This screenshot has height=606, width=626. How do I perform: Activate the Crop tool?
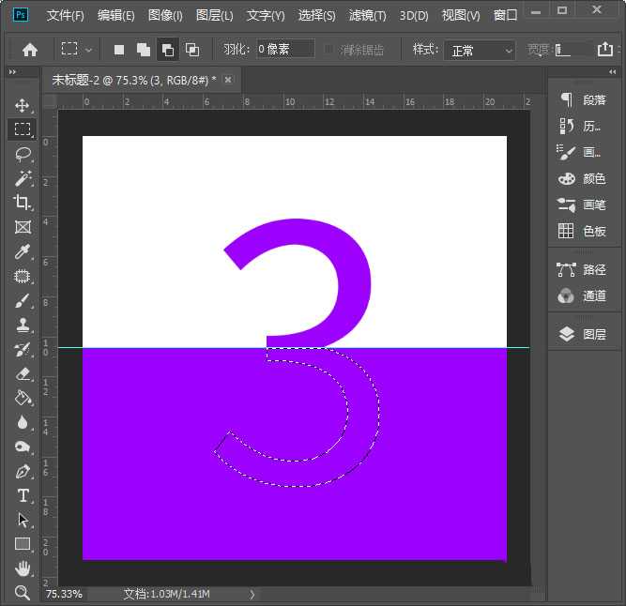23,203
